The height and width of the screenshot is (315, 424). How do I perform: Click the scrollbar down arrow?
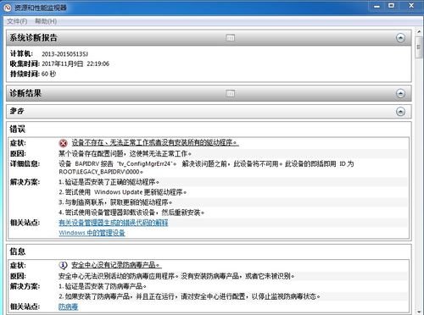coord(419,312)
